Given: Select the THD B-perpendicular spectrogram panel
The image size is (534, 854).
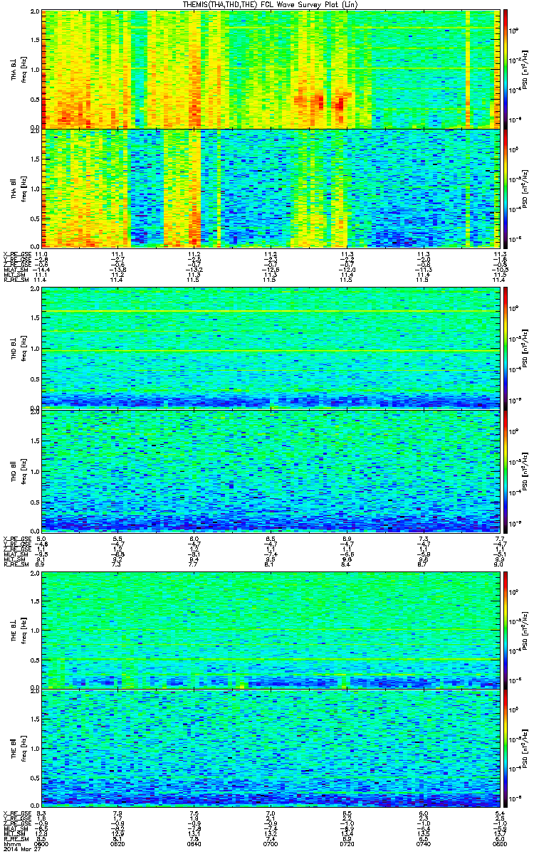Looking at the screenshot, I should click(x=270, y=347).
